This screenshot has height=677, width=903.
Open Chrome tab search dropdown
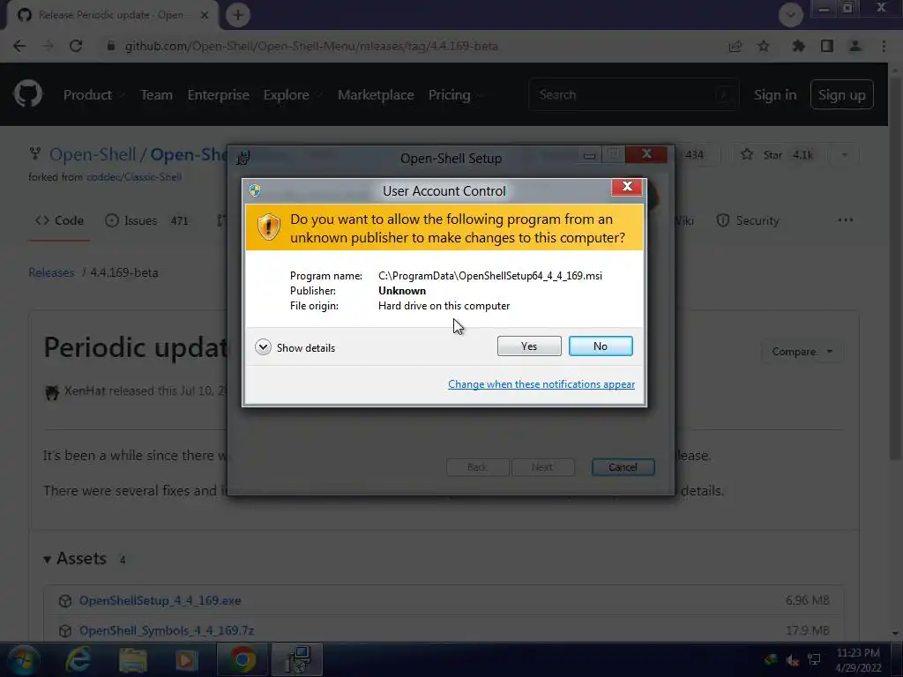point(791,14)
